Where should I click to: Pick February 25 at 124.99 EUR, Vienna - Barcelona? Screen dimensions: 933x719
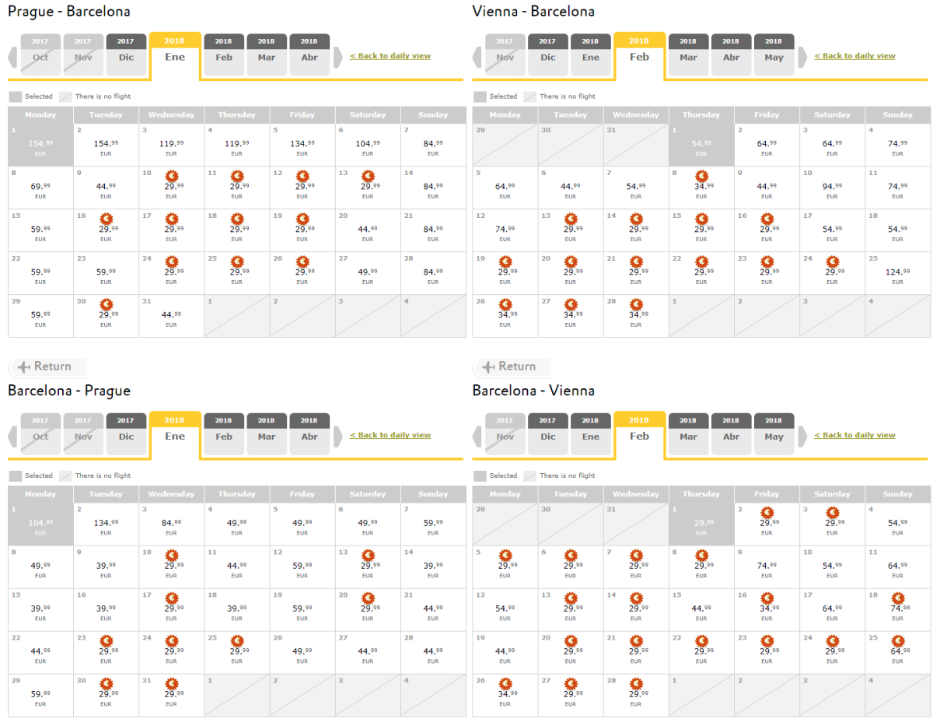coord(897,272)
